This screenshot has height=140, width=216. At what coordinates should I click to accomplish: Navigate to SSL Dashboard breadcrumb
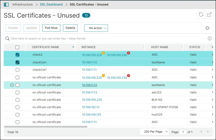[51, 4]
